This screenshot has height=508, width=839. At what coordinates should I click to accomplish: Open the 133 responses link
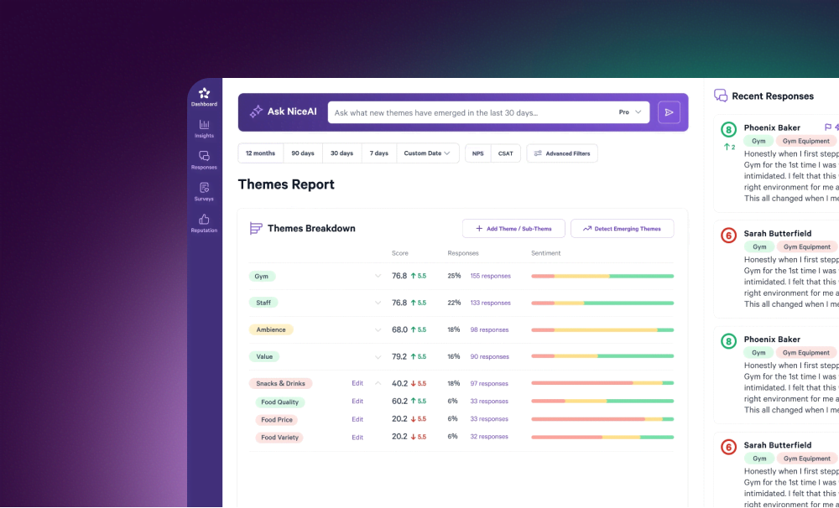click(x=491, y=303)
